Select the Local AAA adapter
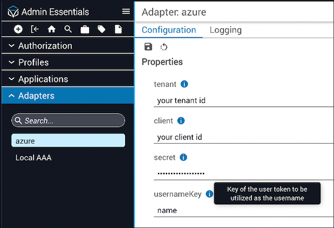Image resolution: width=334 pixels, height=228 pixels. coord(68,158)
